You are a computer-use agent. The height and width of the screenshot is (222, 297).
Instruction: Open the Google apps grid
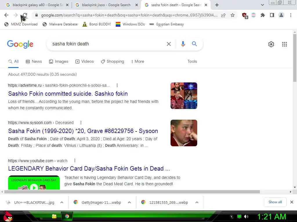tap(284, 44)
